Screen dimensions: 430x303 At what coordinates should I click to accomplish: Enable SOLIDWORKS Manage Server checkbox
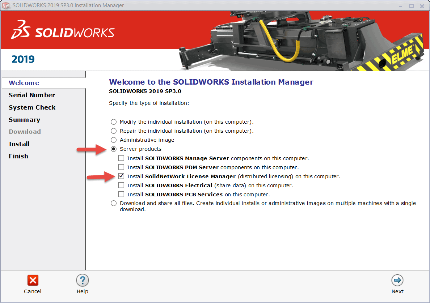tap(121, 158)
